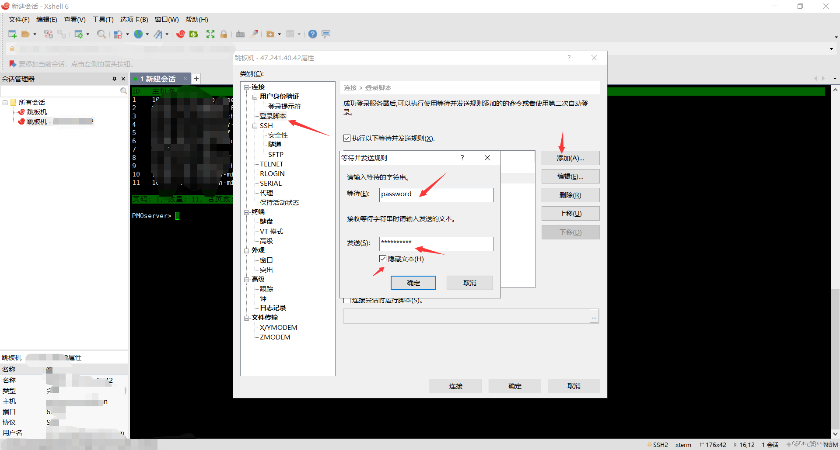The width and height of the screenshot is (840, 450).
Task: Collapse the SSH tree node
Action: pyautogui.click(x=255, y=126)
